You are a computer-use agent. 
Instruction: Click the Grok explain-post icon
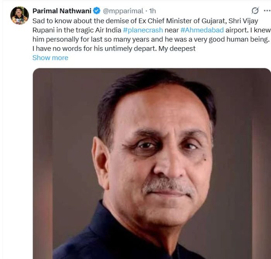pyautogui.click(x=255, y=10)
